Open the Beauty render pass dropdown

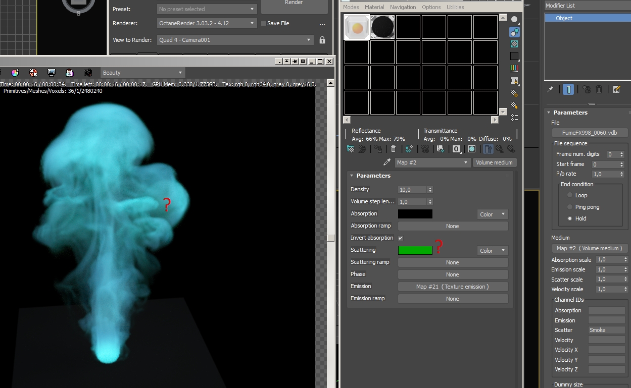pos(143,73)
